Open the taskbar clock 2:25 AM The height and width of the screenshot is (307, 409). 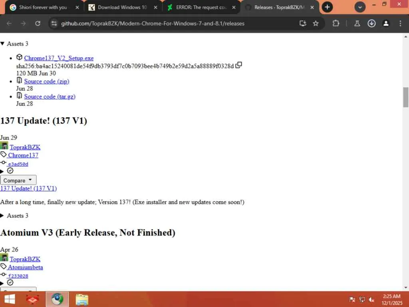pos(392,299)
